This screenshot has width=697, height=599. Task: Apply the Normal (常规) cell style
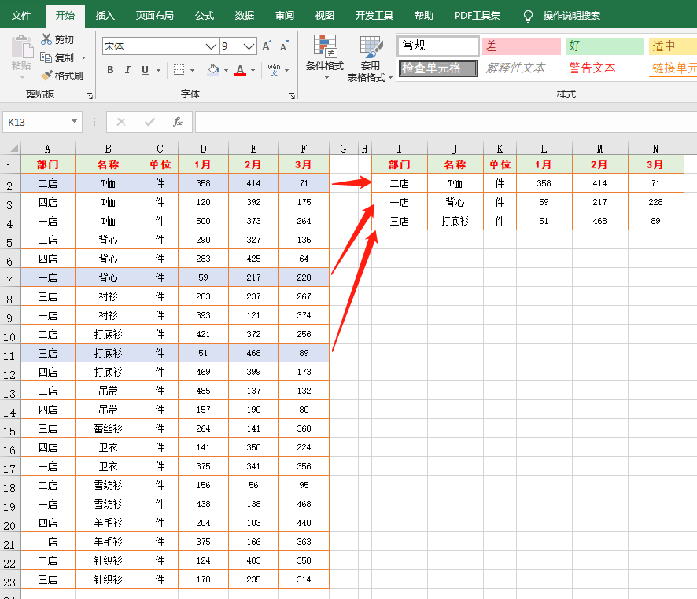tap(438, 46)
